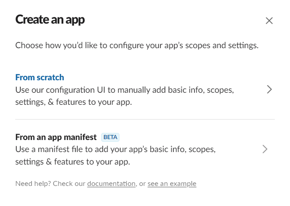Click the chevron arrow beside From scratch
Image resolution: width=290 pixels, height=206 pixels.
pyautogui.click(x=269, y=89)
